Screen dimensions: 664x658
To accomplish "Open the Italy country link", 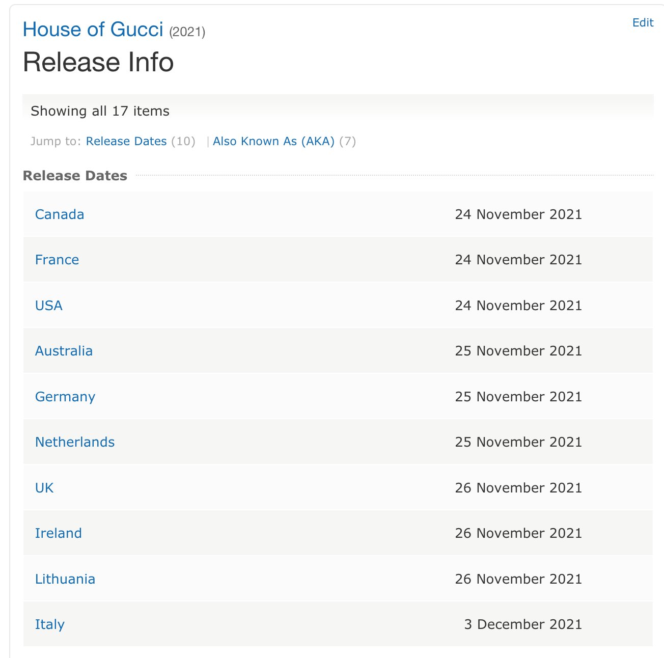I will click(x=50, y=624).
